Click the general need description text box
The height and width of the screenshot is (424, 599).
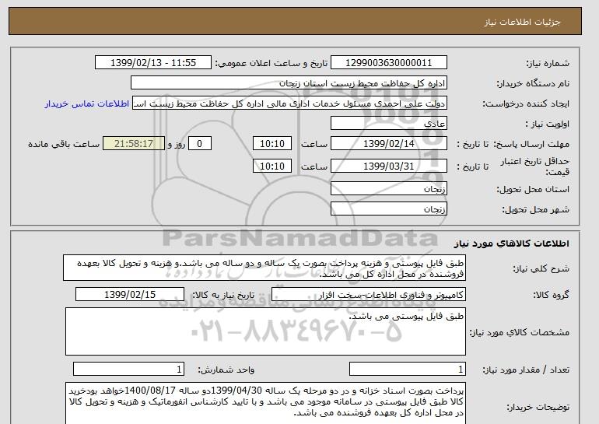coord(264,268)
